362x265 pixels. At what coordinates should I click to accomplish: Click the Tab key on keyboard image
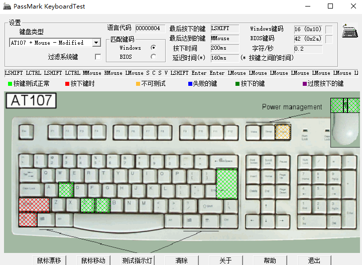[30, 175]
